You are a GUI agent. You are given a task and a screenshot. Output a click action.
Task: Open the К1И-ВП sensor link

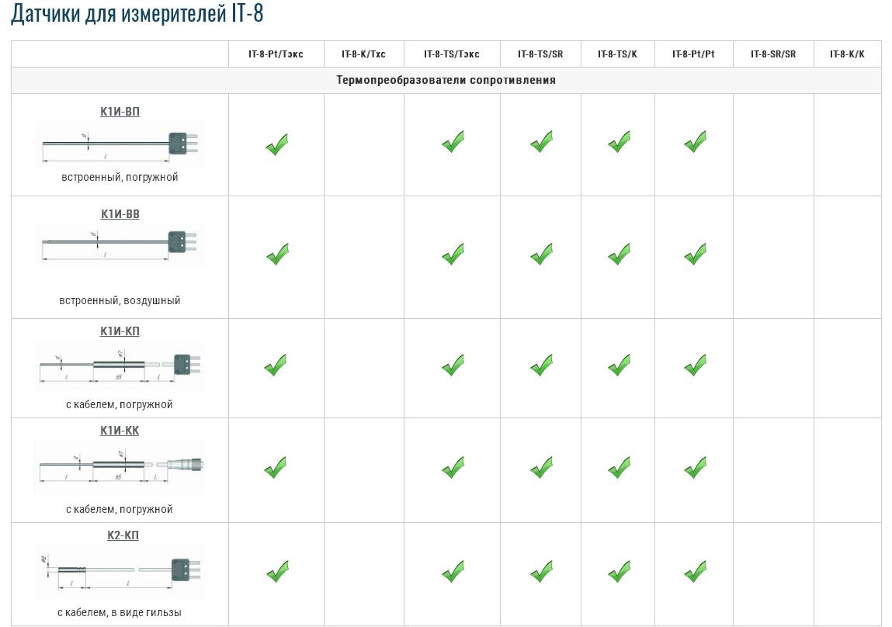[x=120, y=112]
